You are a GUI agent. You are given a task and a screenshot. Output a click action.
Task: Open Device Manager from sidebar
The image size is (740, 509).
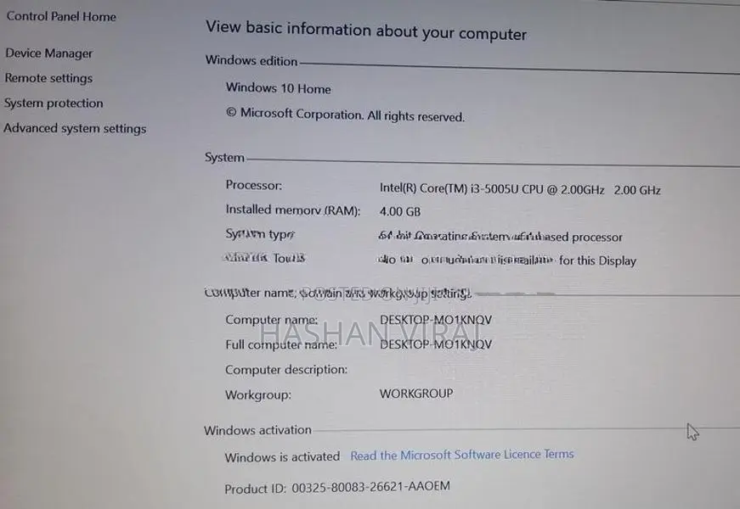[x=49, y=53]
